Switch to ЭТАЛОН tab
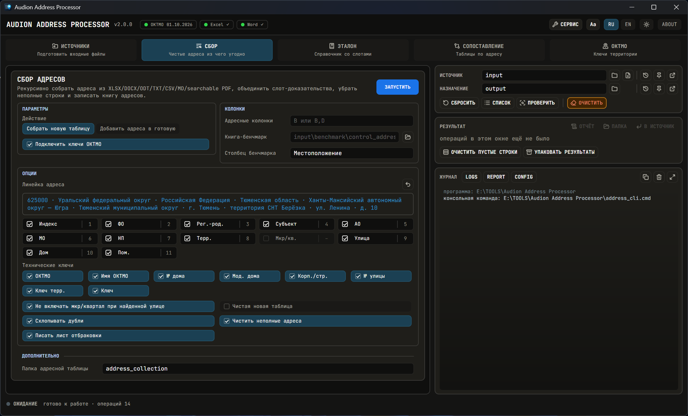Image resolution: width=688 pixels, height=416 pixels. pos(343,50)
